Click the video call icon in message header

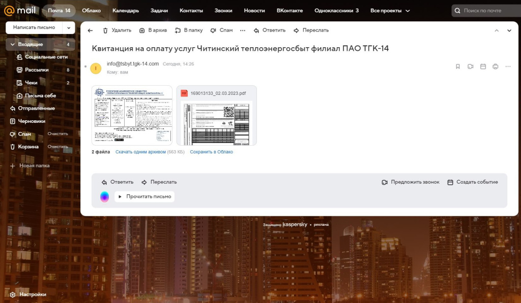click(x=470, y=66)
